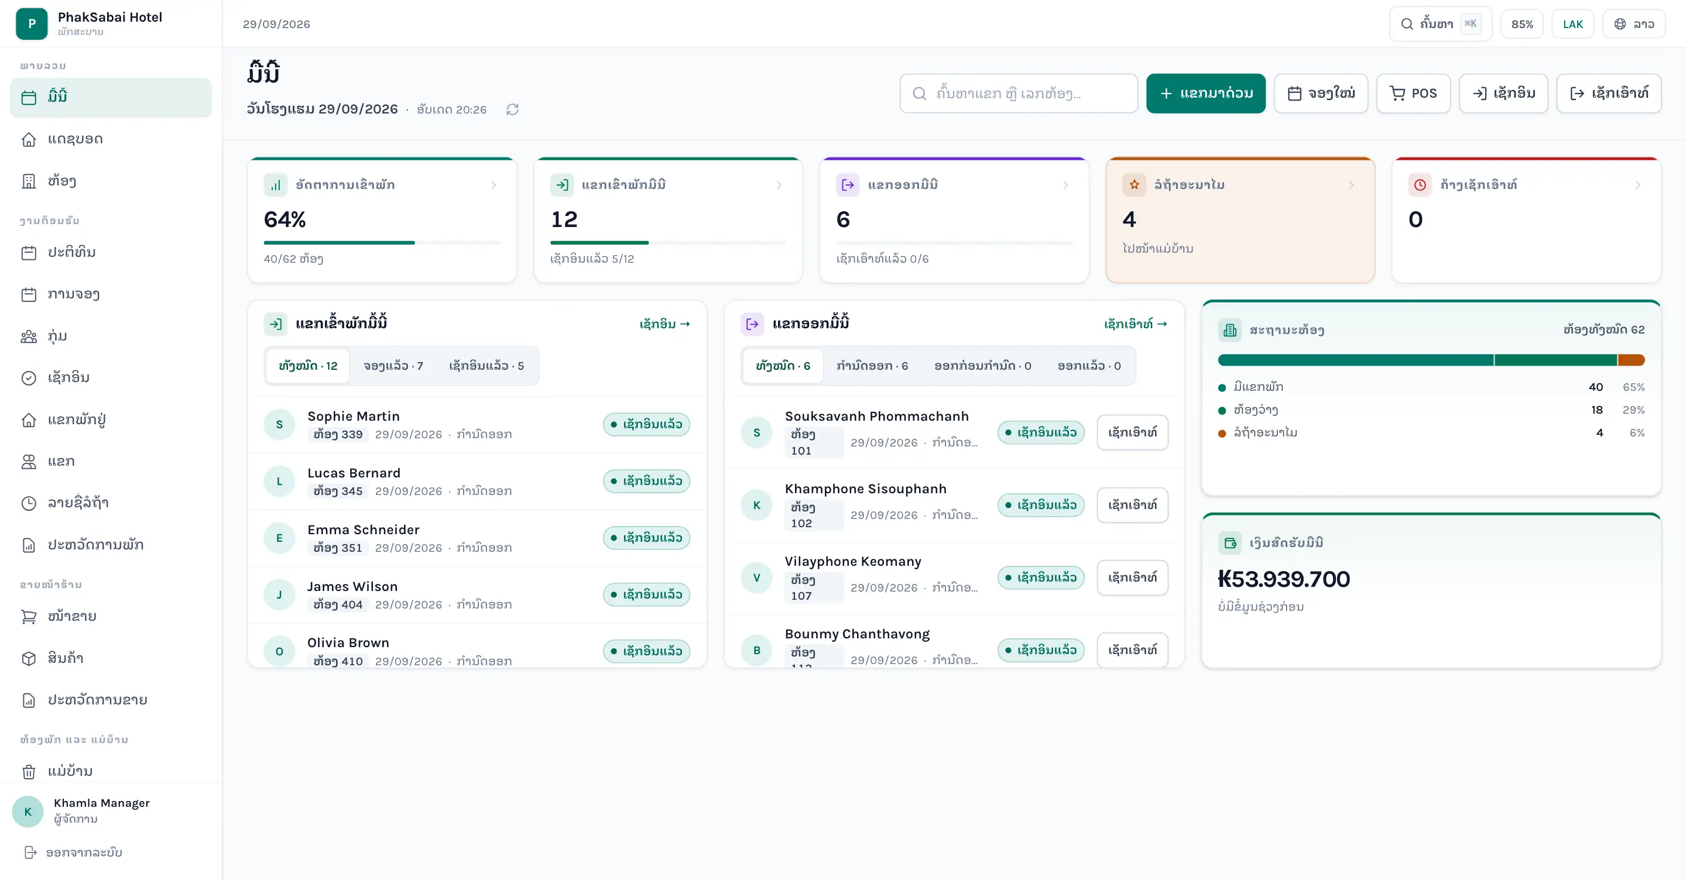Image resolution: width=1686 pixels, height=880 pixels.
Task: Select the ອອກແລ້ວ · 0 tab
Action: coord(1089,366)
